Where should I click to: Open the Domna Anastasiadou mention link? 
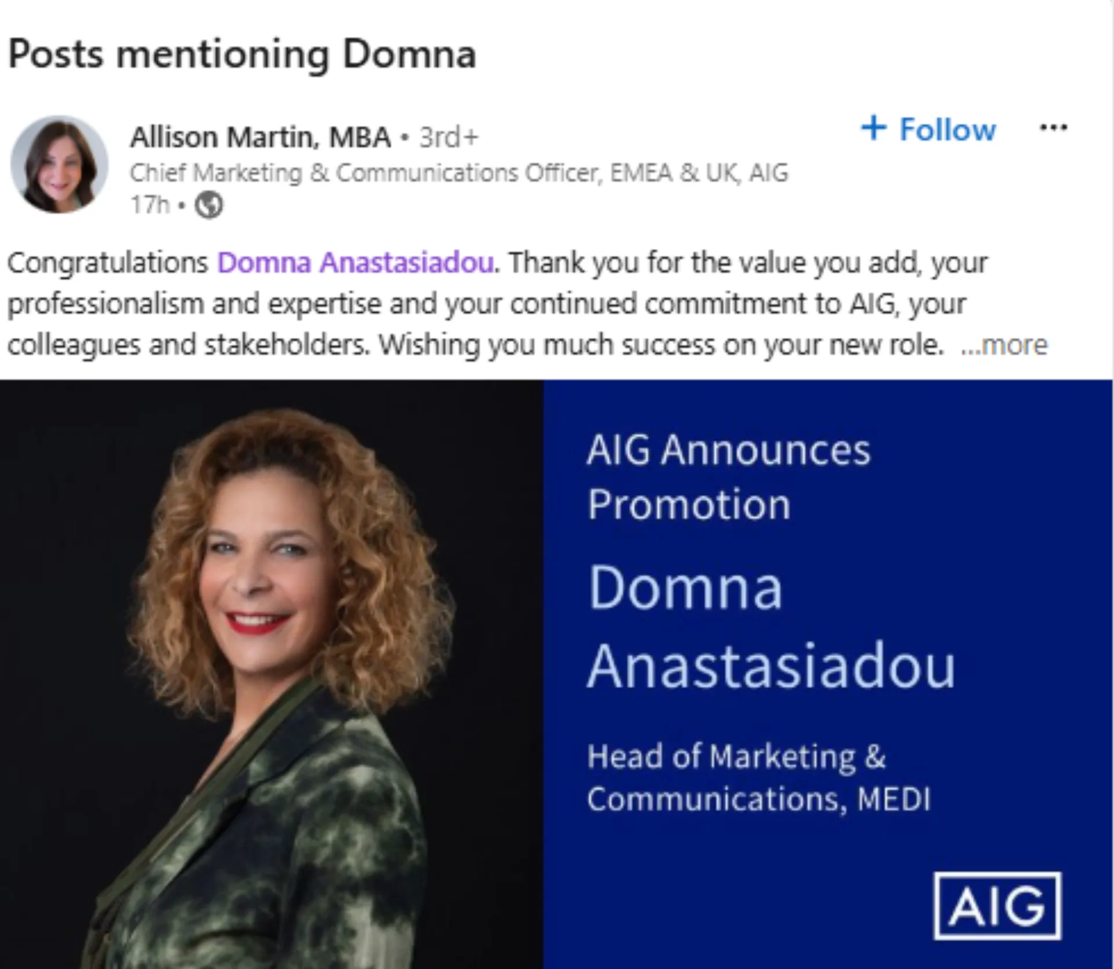click(356, 263)
